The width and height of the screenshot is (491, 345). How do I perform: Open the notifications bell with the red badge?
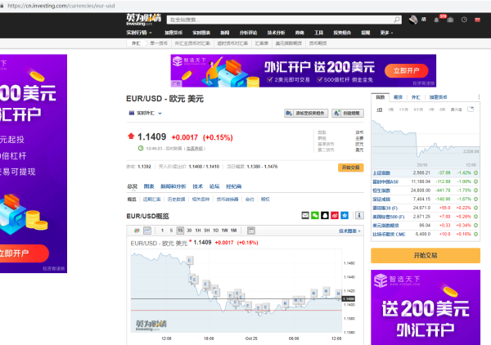pyautogui.click(x=436, y=20)
